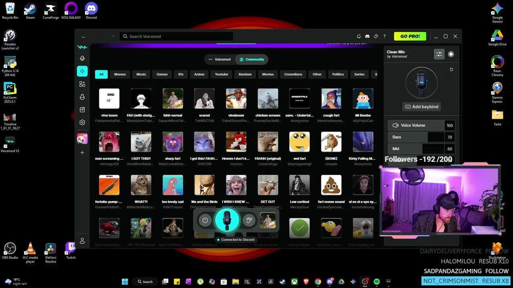Open the gift box sidebar icon
Viewport: 513px width, 288px height.
[x=82, y=110]
